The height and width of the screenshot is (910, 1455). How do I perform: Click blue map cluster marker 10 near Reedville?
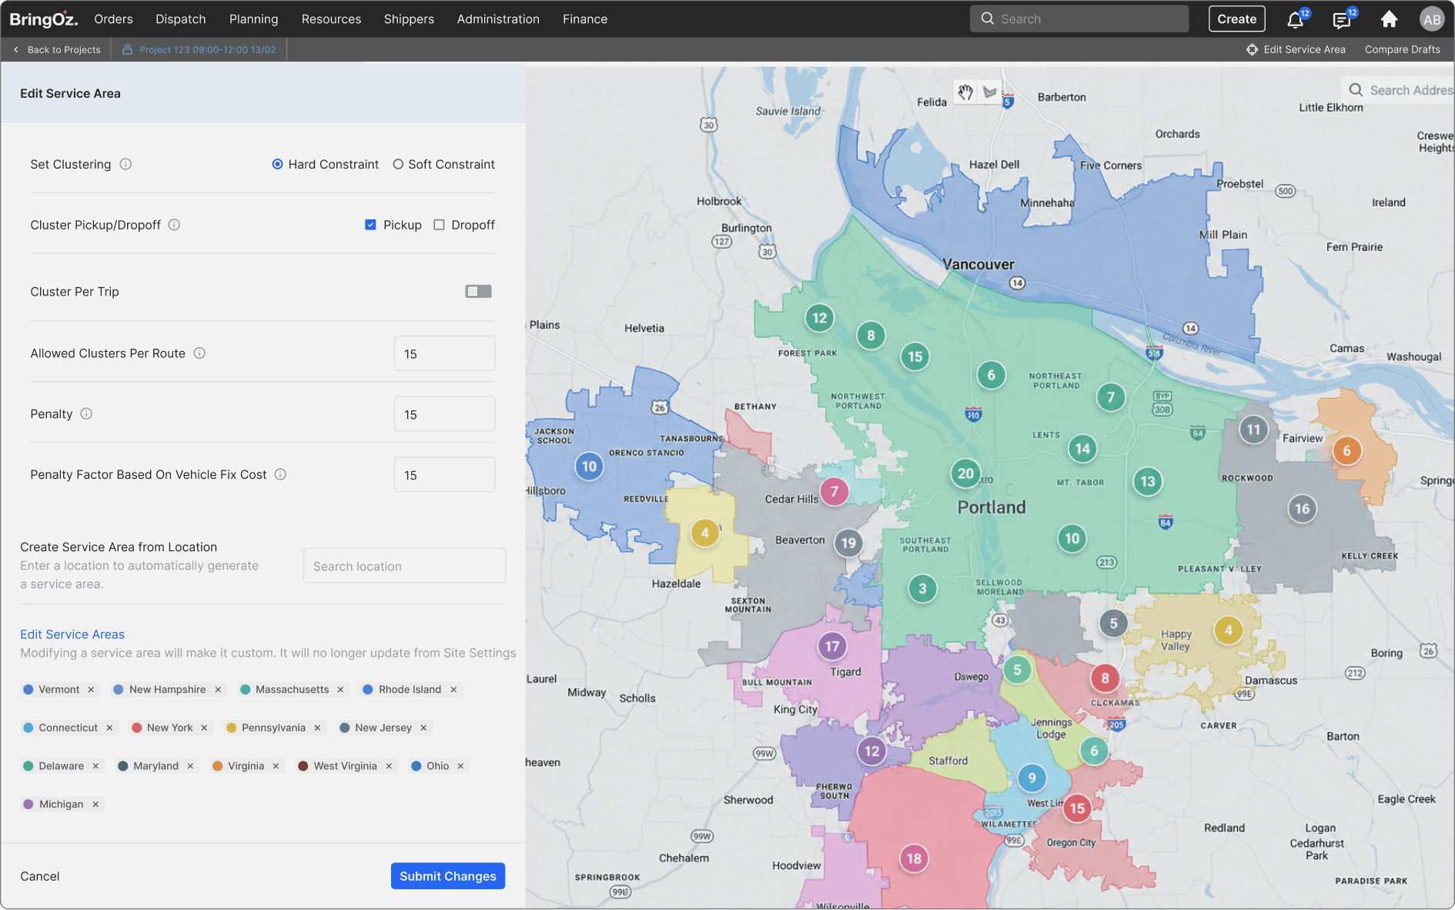pyautogui.click(x=589, y=467)
